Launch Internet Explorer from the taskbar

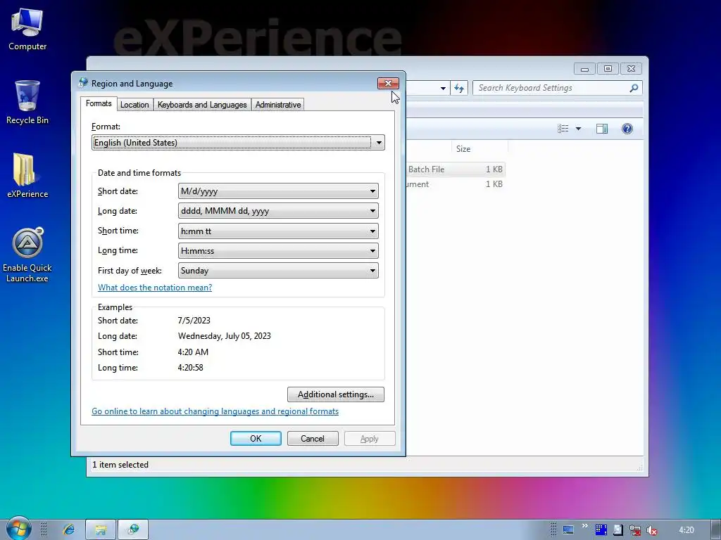coord(69,529)
